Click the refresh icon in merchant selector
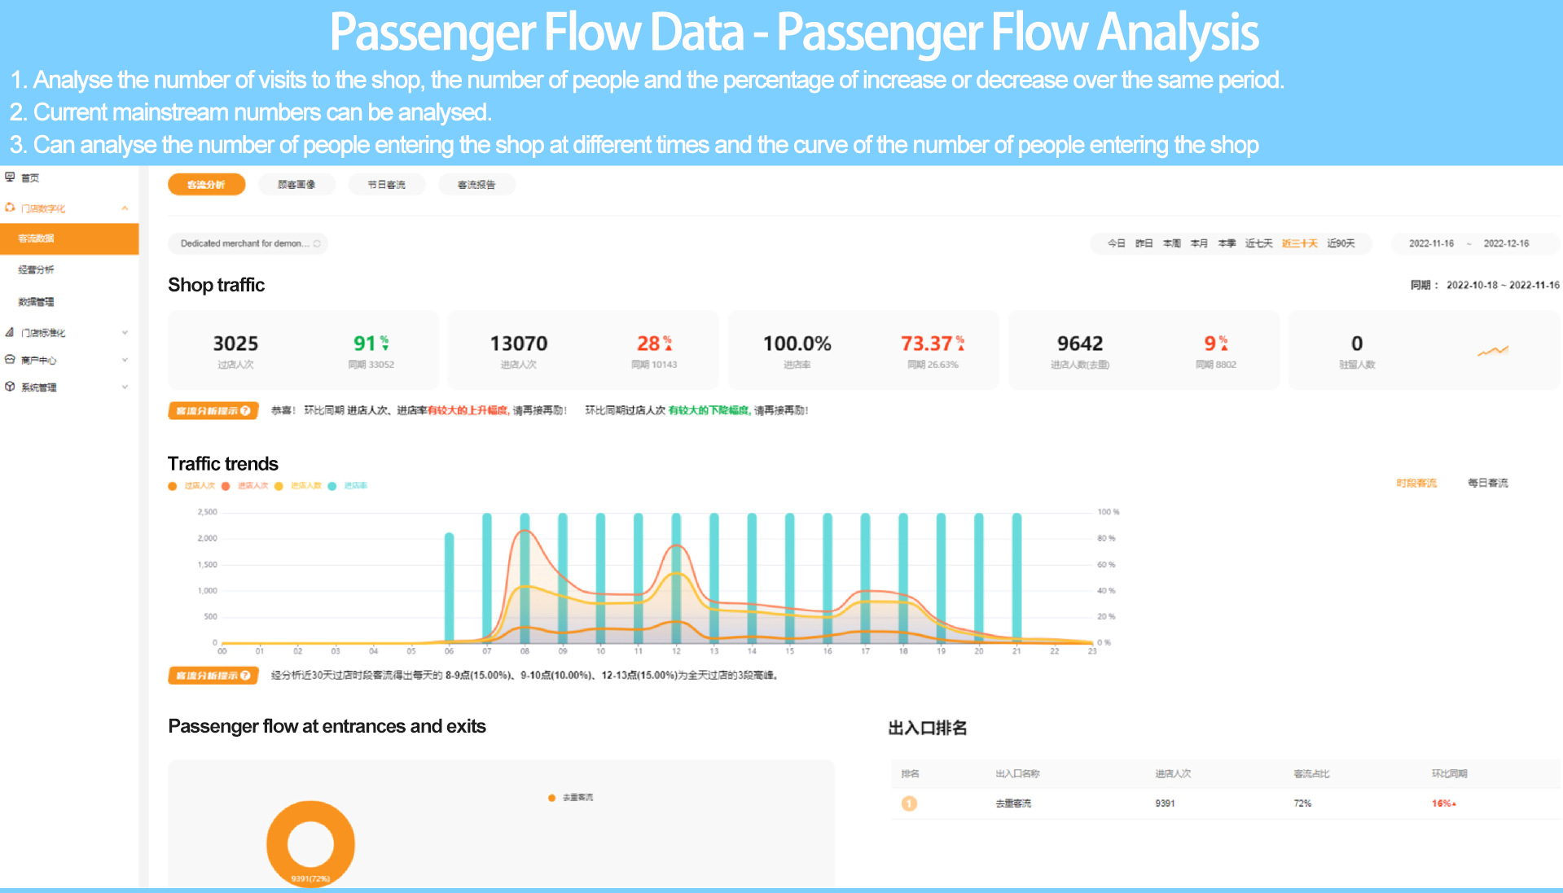Screen dimensions: 1563x893 pyautogui.click(x=317, y=243)
